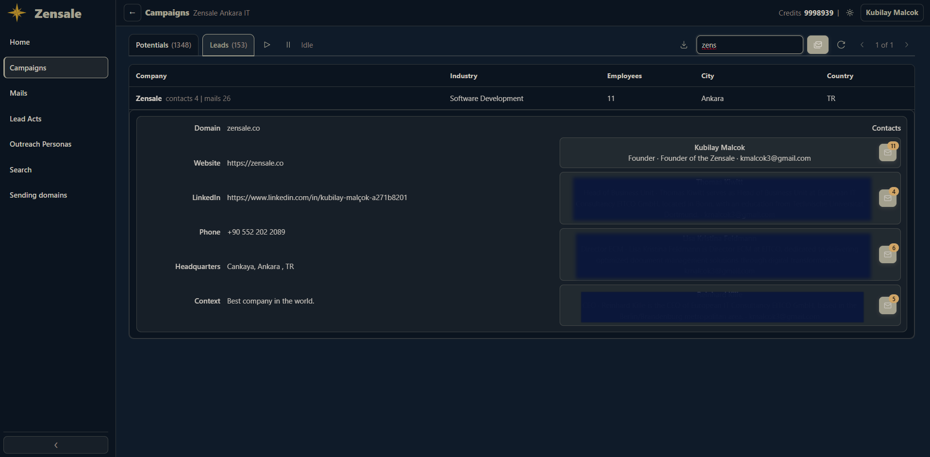Click the search field containing 'zens'

[749, 45]
